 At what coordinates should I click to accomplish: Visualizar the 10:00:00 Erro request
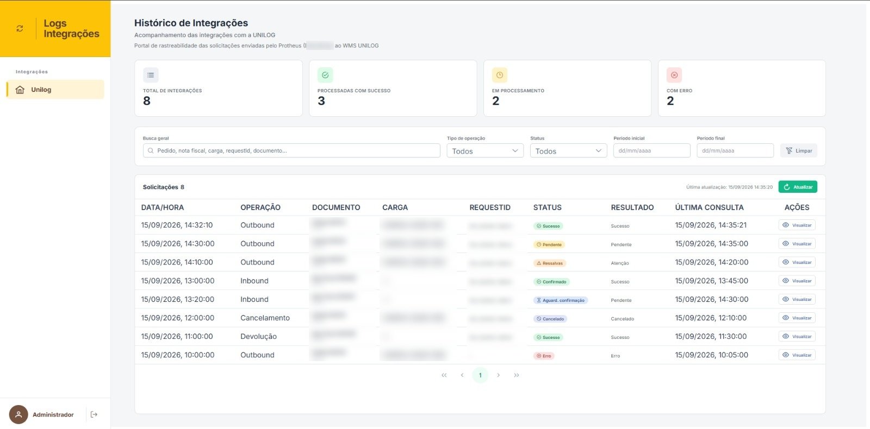pos(797,355)
